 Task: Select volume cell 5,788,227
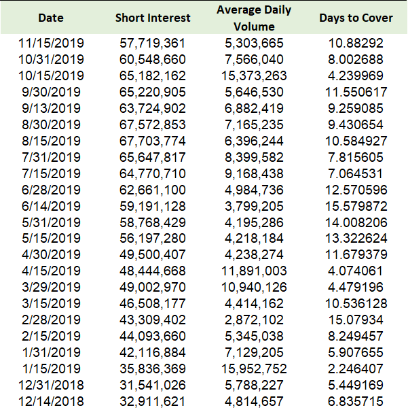(254, 385)
